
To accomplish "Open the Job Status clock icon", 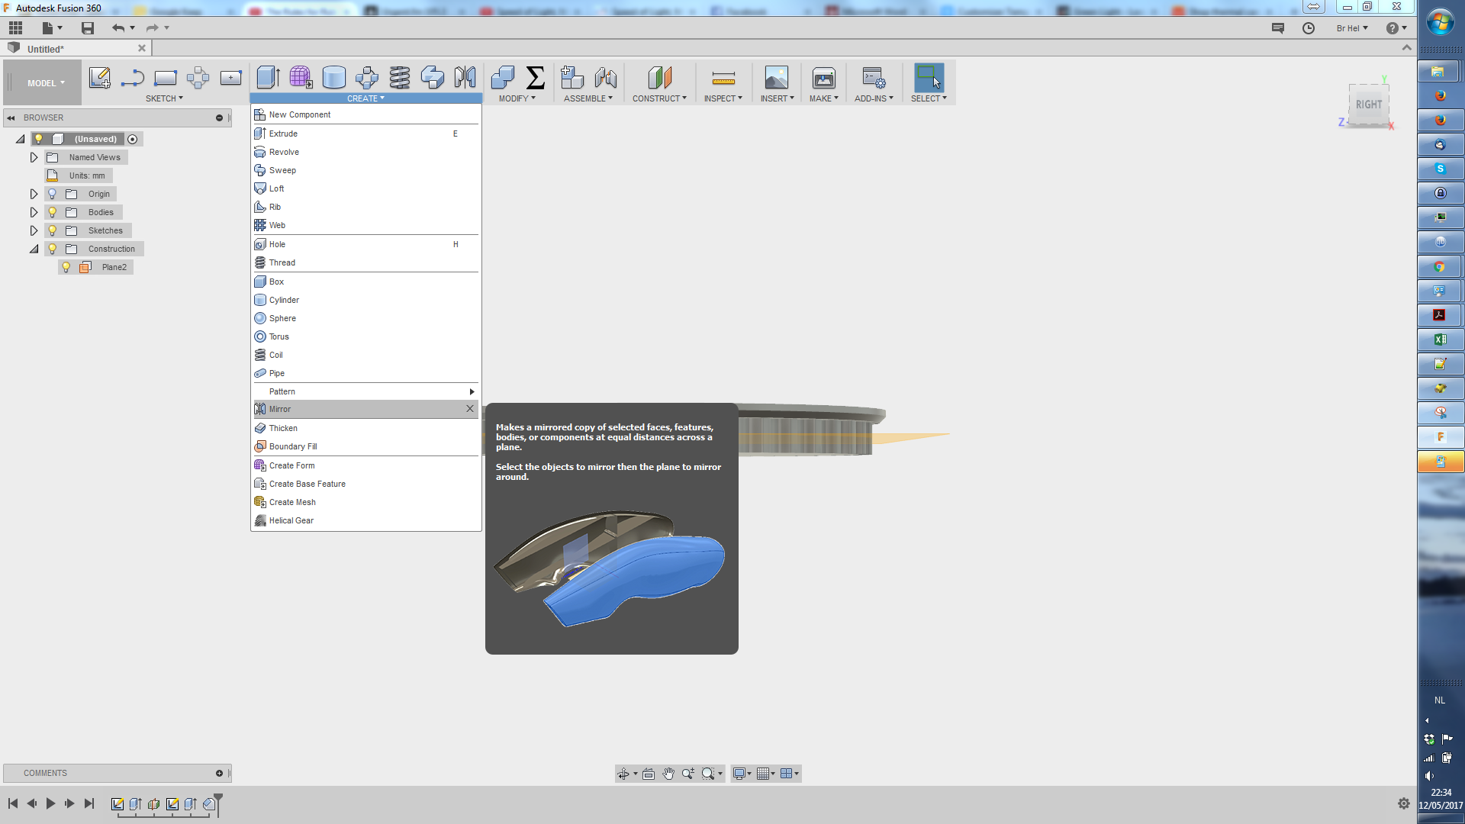I will pos(1309,28).
